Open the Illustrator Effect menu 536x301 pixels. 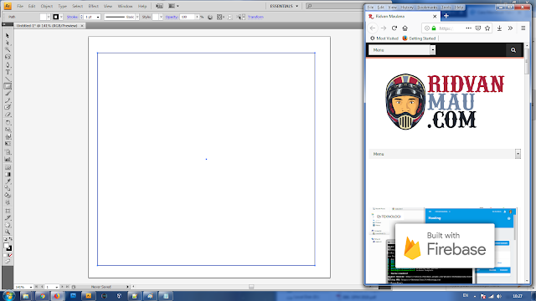click(93, 6)
